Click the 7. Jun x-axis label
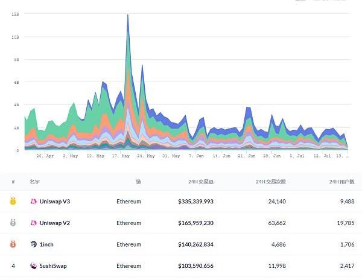The height and width of the screenshot is (280, 362). 196,156
